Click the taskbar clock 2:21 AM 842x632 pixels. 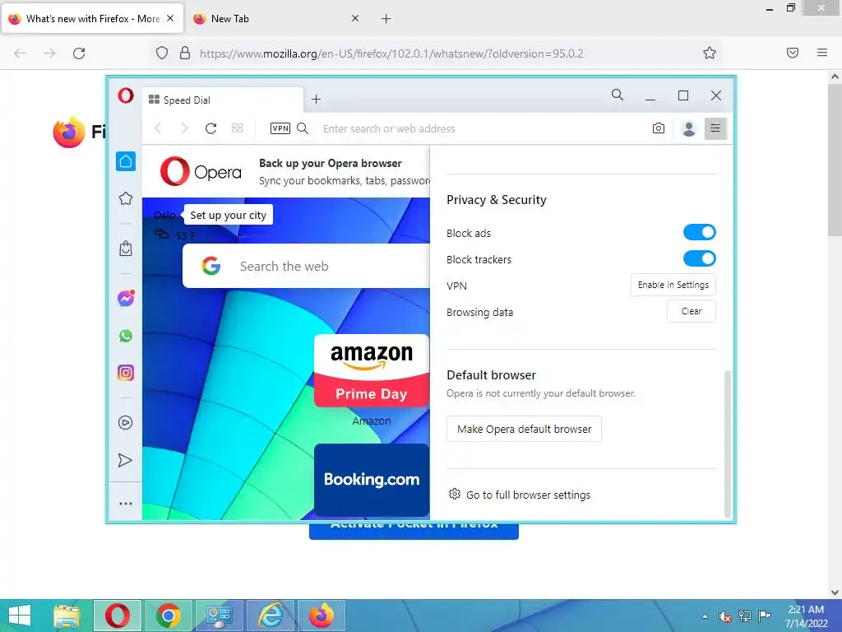click(806, 616)
